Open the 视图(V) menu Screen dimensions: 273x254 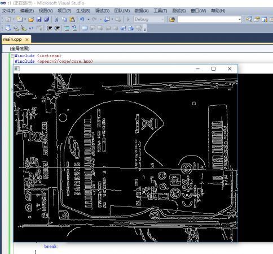pyautogui.click(x=46, y=11)
